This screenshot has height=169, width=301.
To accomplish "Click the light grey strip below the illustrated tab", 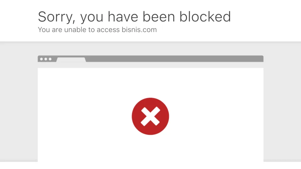I will pos(150,65).
